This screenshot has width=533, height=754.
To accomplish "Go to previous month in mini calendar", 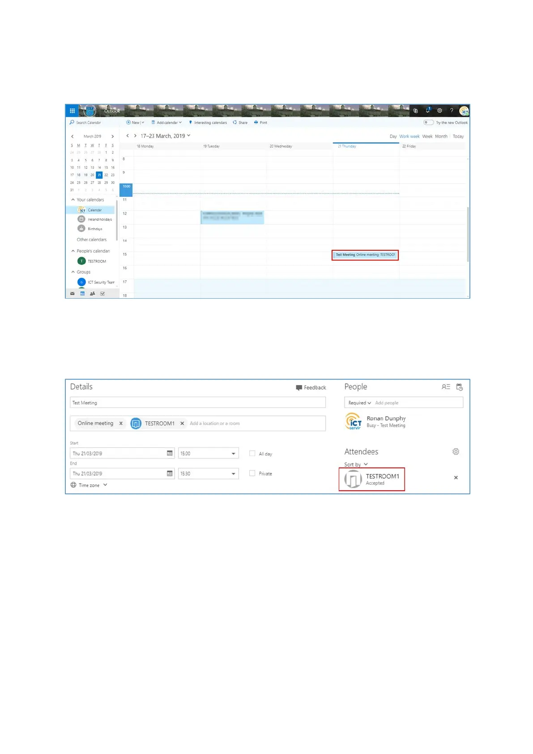I will tap(72, 137).
